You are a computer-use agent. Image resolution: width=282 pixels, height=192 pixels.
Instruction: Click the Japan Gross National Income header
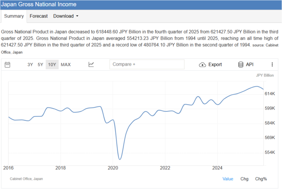[39, 5]
